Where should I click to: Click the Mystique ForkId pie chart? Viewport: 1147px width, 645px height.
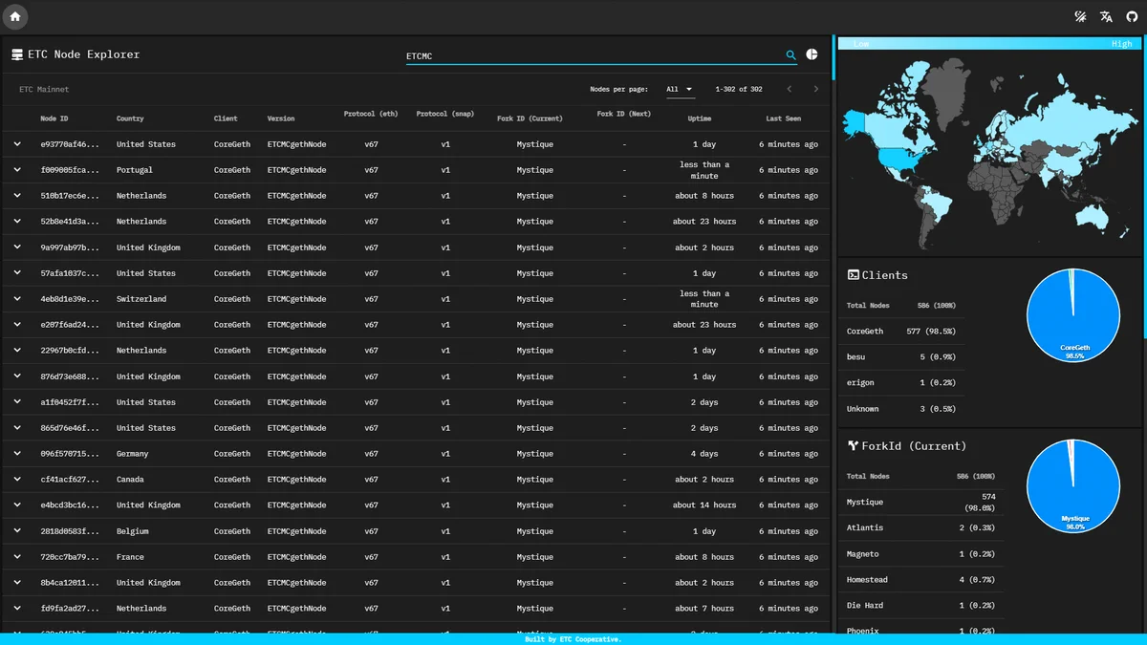pos(1072,485)
